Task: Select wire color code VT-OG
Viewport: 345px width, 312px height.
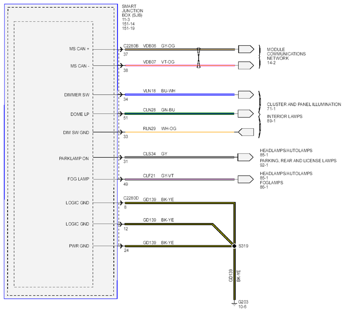Action: [168, 62]
